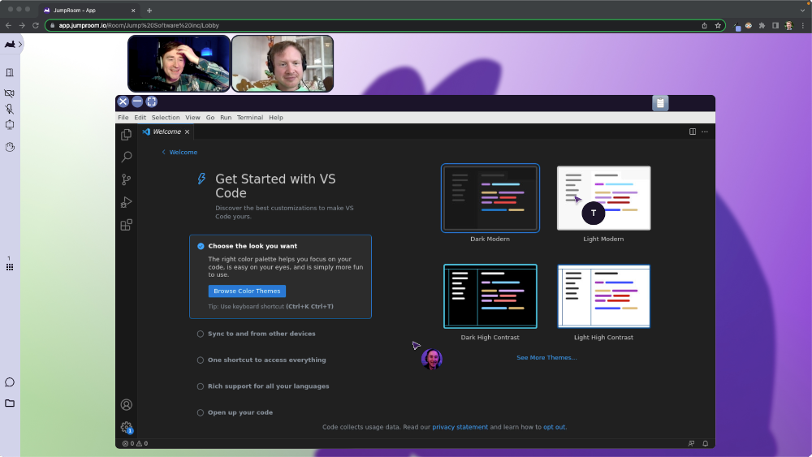Open the See More Themes link
Image resolution: width=812 pixels, height=457 pixels.
546,358
